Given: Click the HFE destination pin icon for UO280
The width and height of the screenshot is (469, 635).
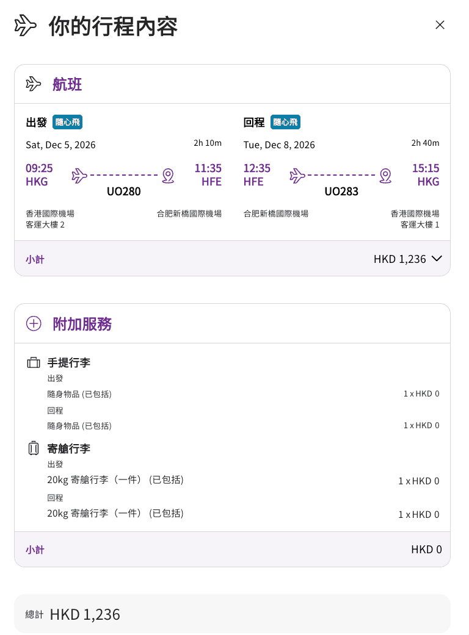Looking at the screenshot, I should tap(168, 176).
